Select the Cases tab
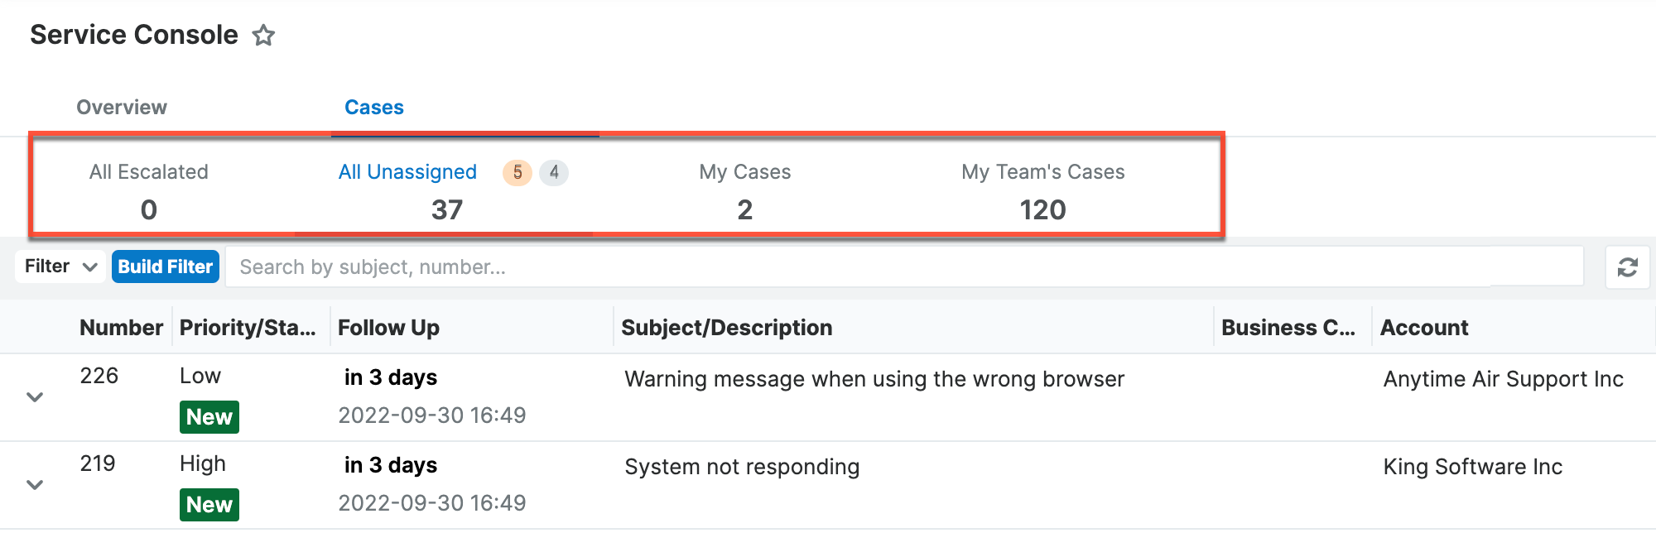The width and height of the screenshot is (1656, 533). (x=373, y=107)
